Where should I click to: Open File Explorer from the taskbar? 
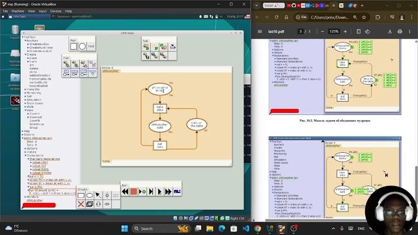[x=210, y=228]
